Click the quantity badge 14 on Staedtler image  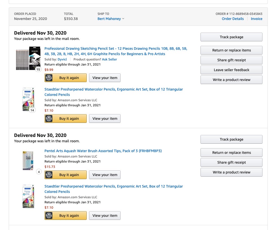(32, 110)
